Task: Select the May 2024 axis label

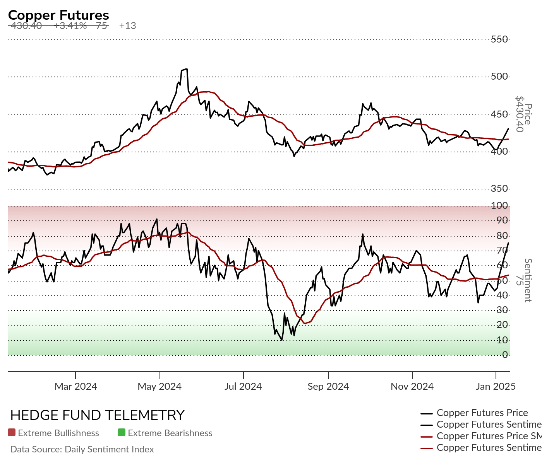Action: tap(160, 386)
